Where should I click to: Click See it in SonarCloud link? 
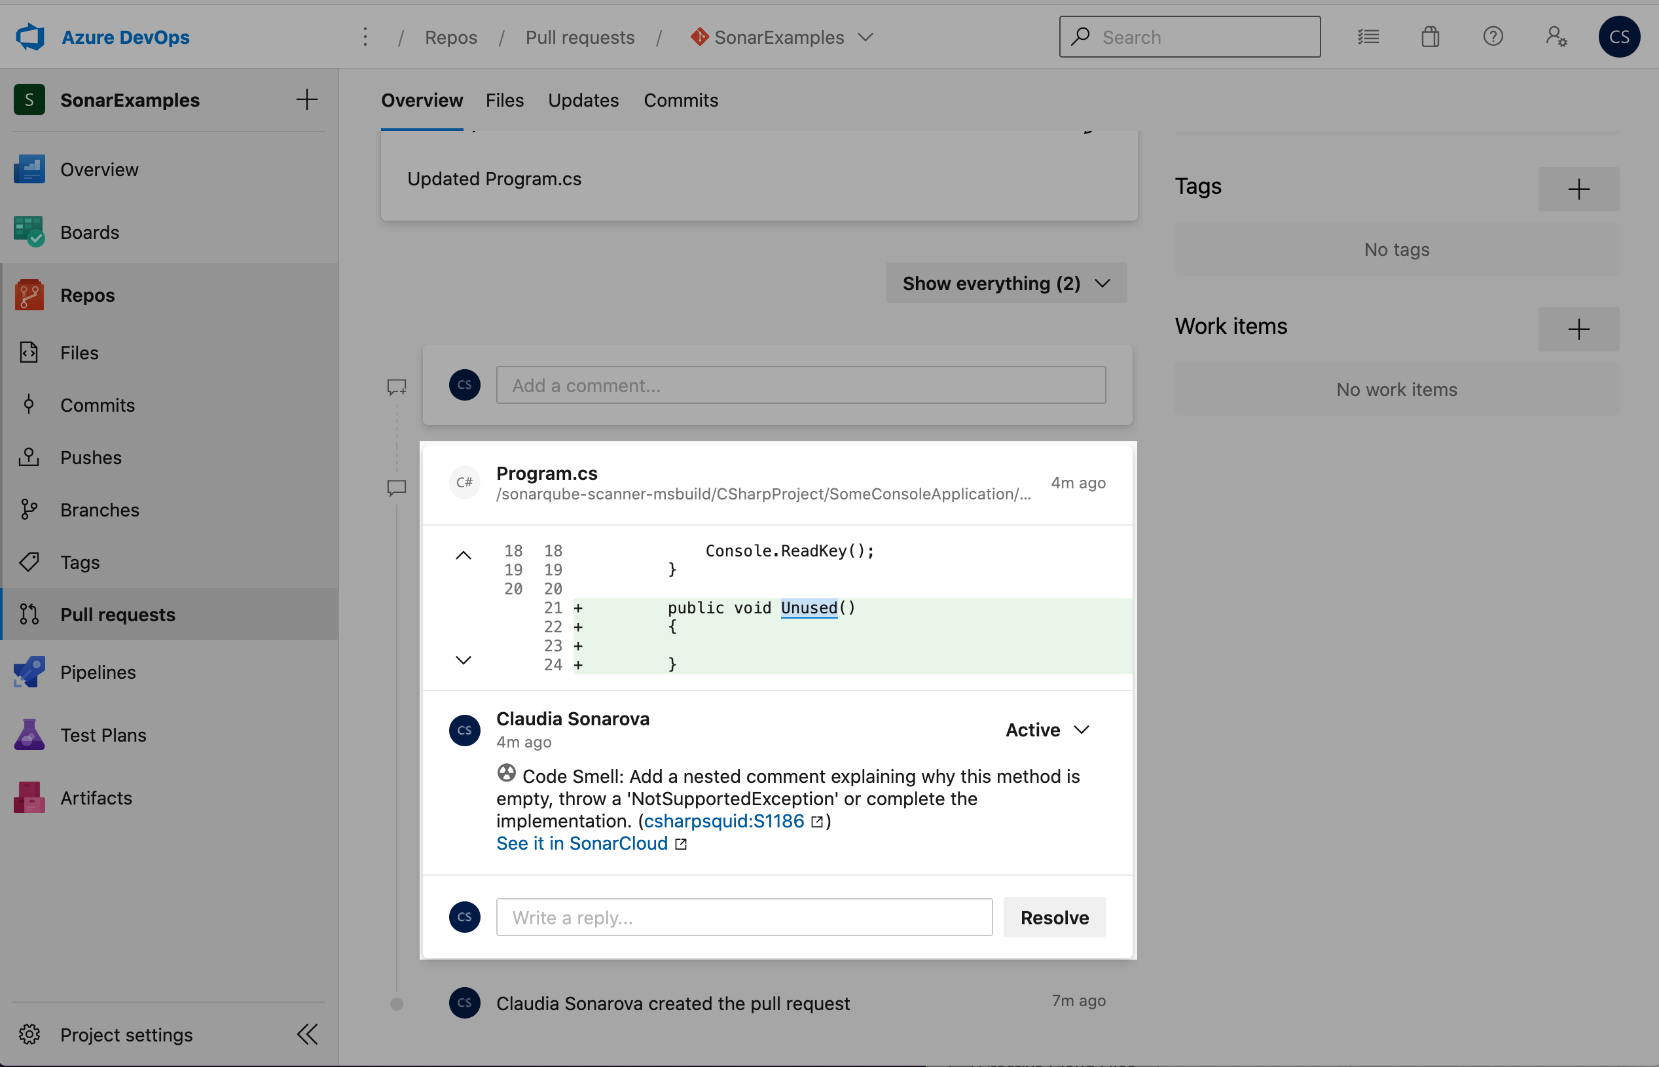pos(581,842)
